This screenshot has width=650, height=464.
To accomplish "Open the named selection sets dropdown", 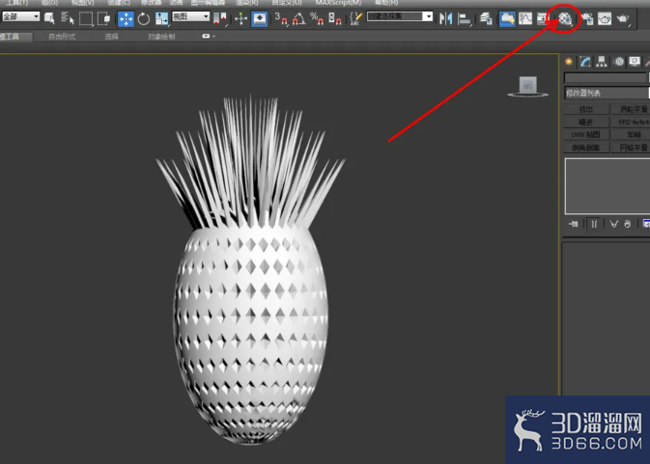I will 400,16.
